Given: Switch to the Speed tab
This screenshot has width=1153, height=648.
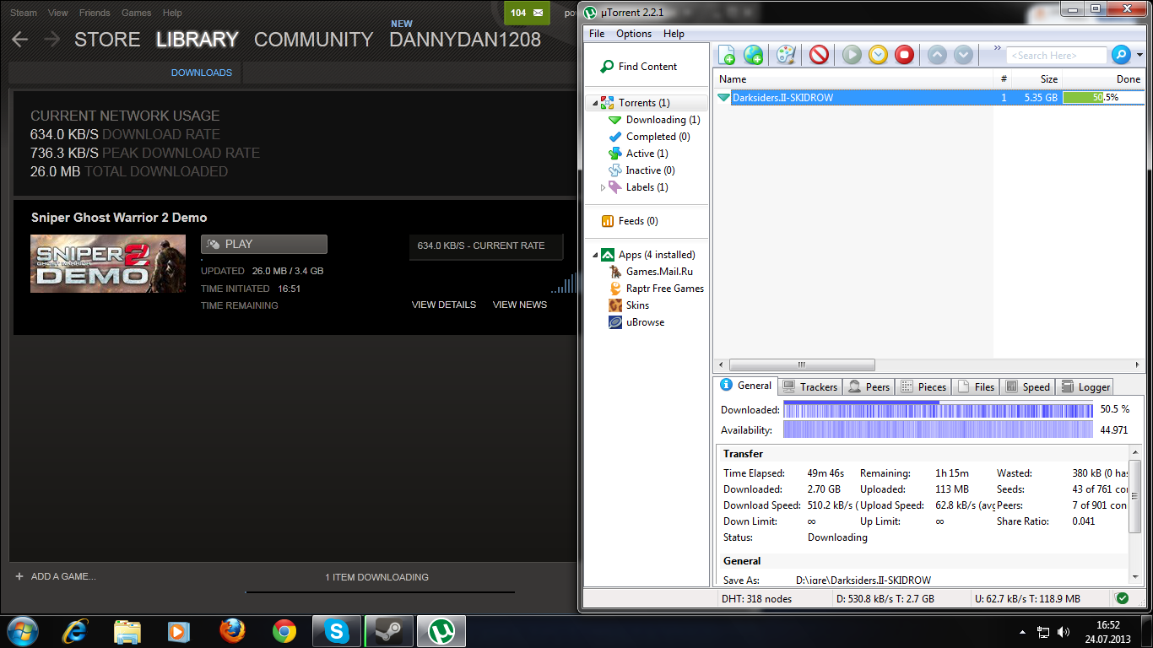Looking at the screenshot, I should coord(1027,386).
